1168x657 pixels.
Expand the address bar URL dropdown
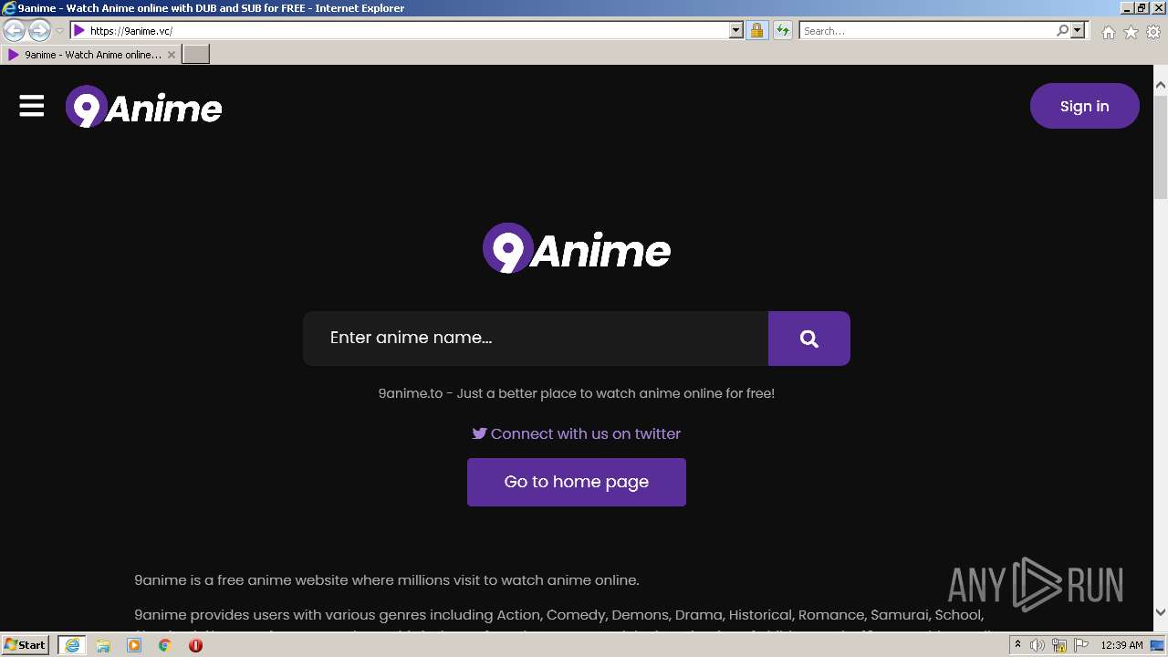(736, 30)
